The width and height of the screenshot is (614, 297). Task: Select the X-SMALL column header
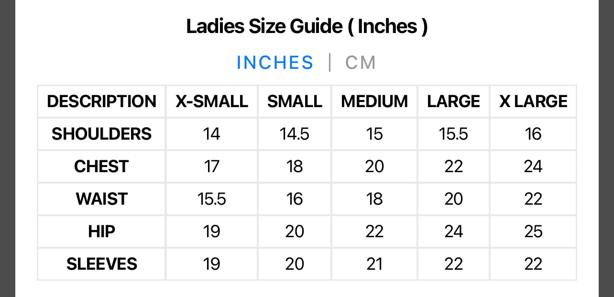pos(212,101)
